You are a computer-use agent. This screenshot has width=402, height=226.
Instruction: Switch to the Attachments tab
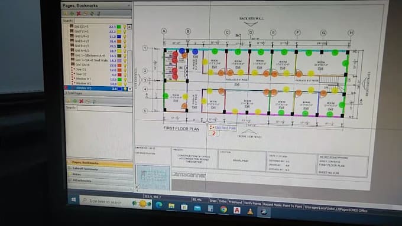100,181
